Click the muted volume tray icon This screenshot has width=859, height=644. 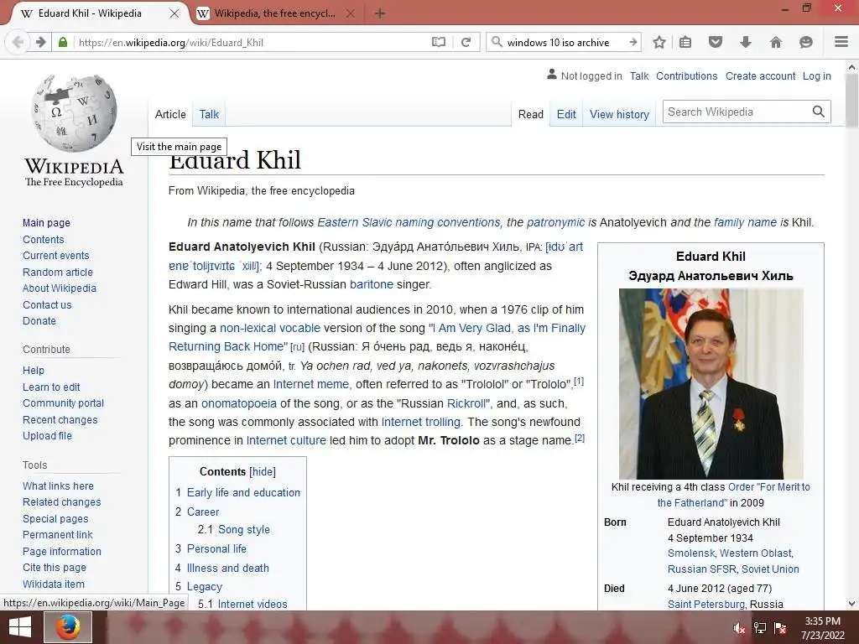[x=739, y=628]
